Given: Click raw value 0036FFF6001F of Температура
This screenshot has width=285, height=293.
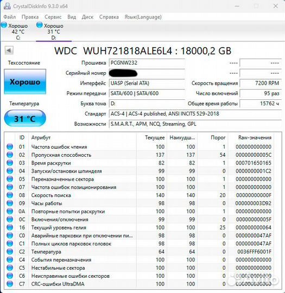Looking at the screenshot, I should [x=255, y=252].
